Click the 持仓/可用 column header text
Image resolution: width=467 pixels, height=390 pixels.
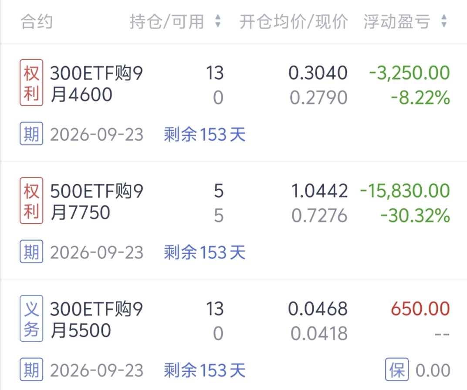coord(166,21)
